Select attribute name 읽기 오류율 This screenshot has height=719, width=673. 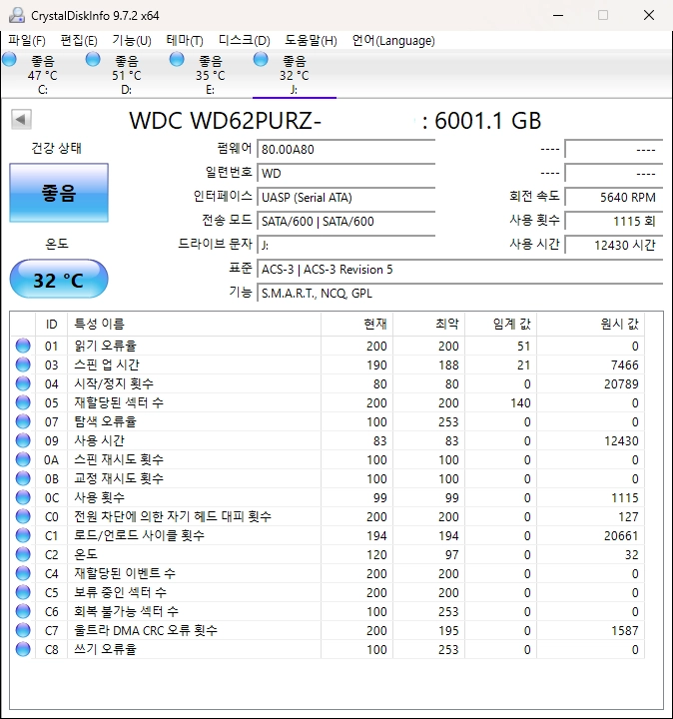pos(106,346)
